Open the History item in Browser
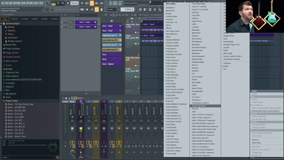Screen dimensions: 284x160 pyautogui.click(x=11, y=27)
